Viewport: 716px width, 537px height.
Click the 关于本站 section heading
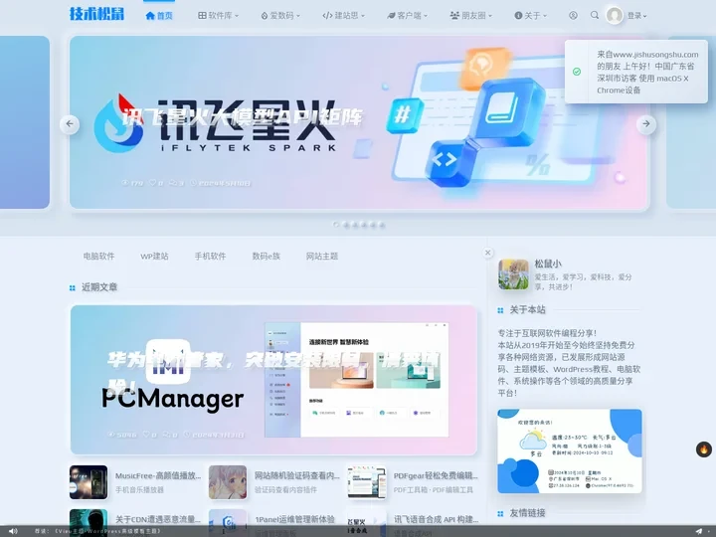coord(527,309)
